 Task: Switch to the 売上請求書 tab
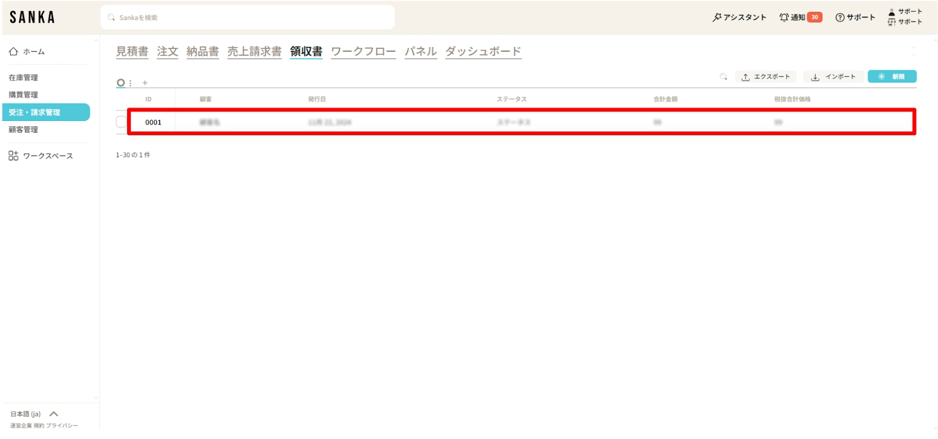255,52
